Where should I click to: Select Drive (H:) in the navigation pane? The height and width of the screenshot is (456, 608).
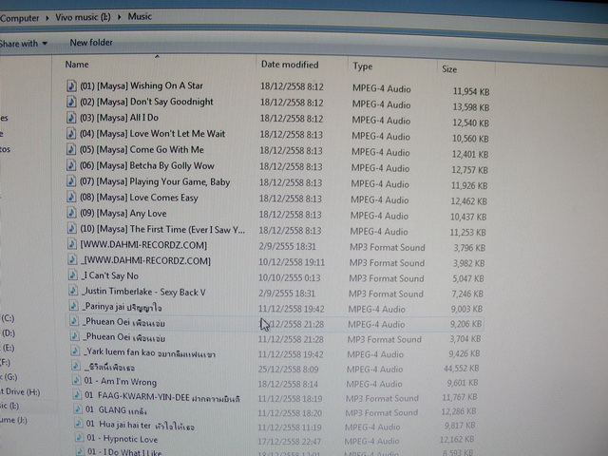(x=20, y=391)
